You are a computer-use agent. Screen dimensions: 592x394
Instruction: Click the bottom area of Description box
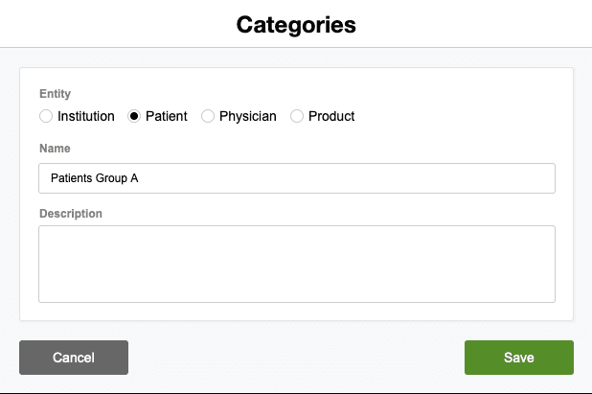tap(297, 290)
